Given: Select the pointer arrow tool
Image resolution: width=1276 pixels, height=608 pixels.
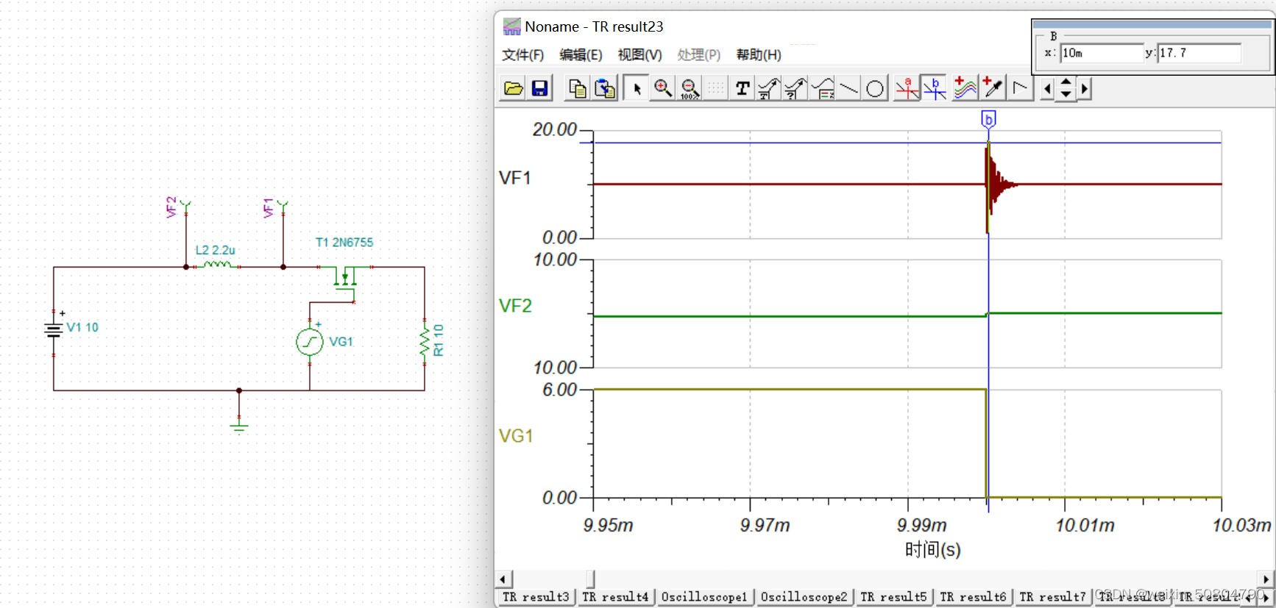Looking at the screenshot, I should point(637,89).
